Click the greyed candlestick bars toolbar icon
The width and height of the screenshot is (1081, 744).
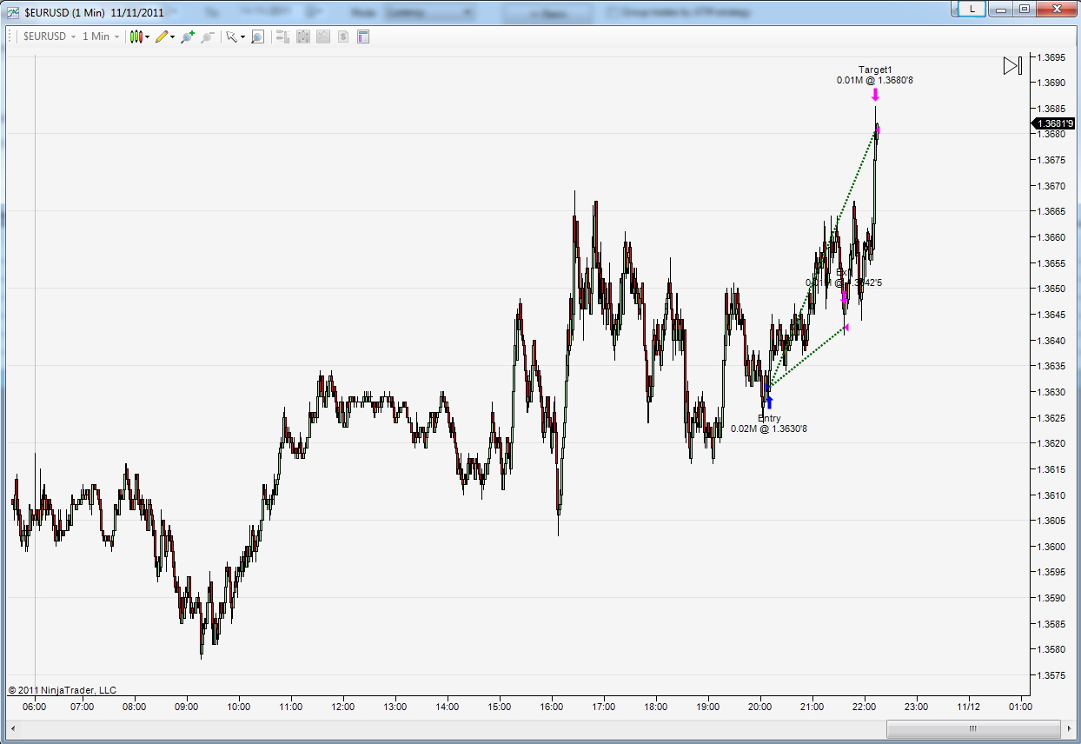(x=303, y=37)
